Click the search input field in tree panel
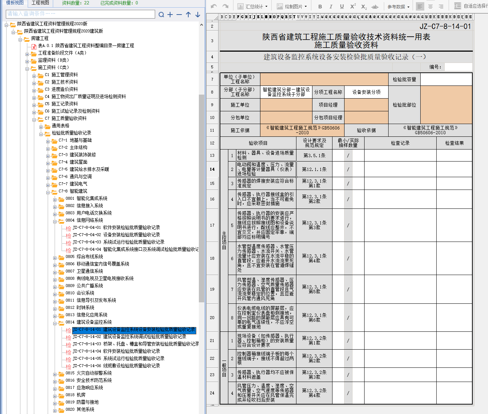The width and height of the screenshot is (488, 414). coord(80,14)
